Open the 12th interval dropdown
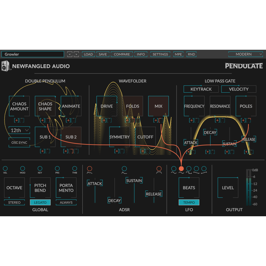The width and height of the screenshot is (266, 266). [x=19, y=130]
